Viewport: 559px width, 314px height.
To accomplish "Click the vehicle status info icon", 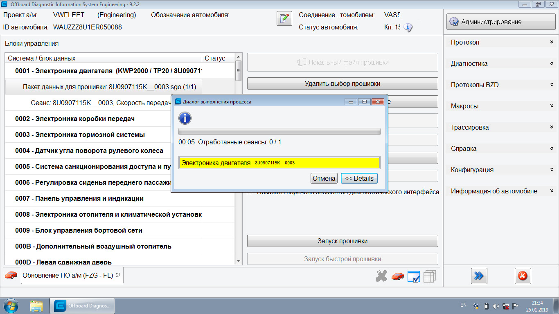I will (408, 28).
